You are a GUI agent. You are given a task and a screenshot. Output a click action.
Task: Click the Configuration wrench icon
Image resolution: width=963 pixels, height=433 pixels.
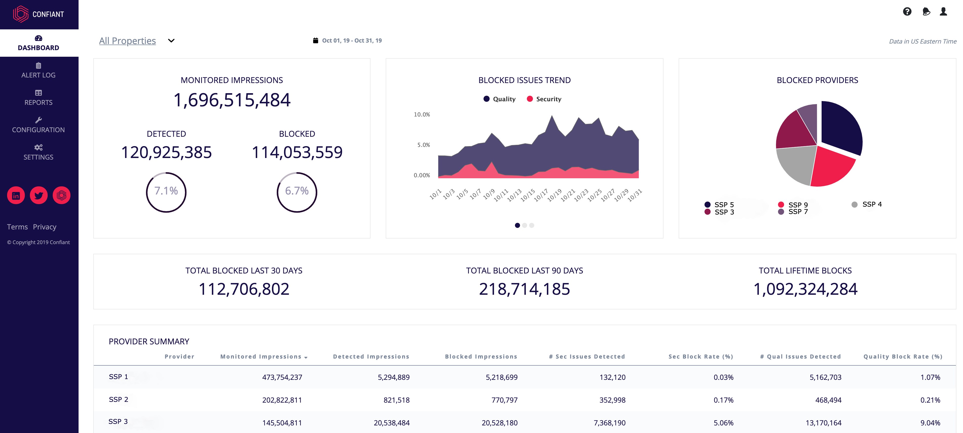click(x=39, y=120)
